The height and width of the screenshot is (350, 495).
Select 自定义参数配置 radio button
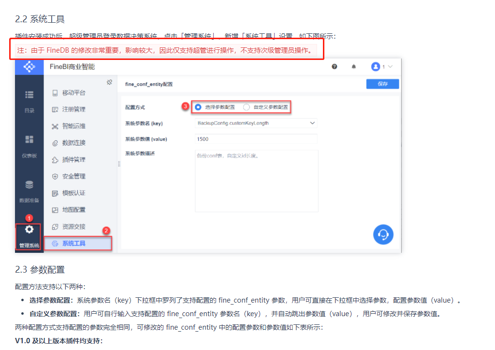click(246, 107)
